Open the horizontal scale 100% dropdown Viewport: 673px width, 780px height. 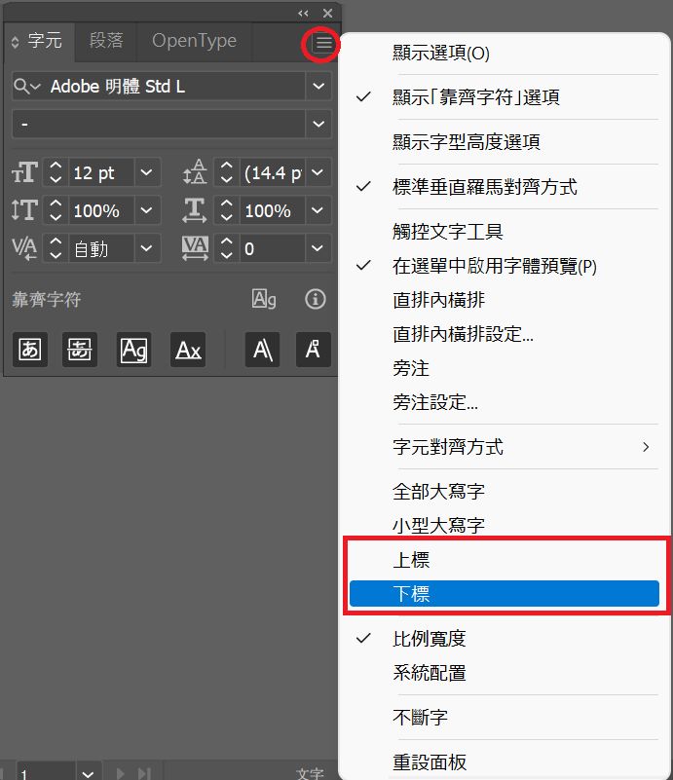[318, 210]
